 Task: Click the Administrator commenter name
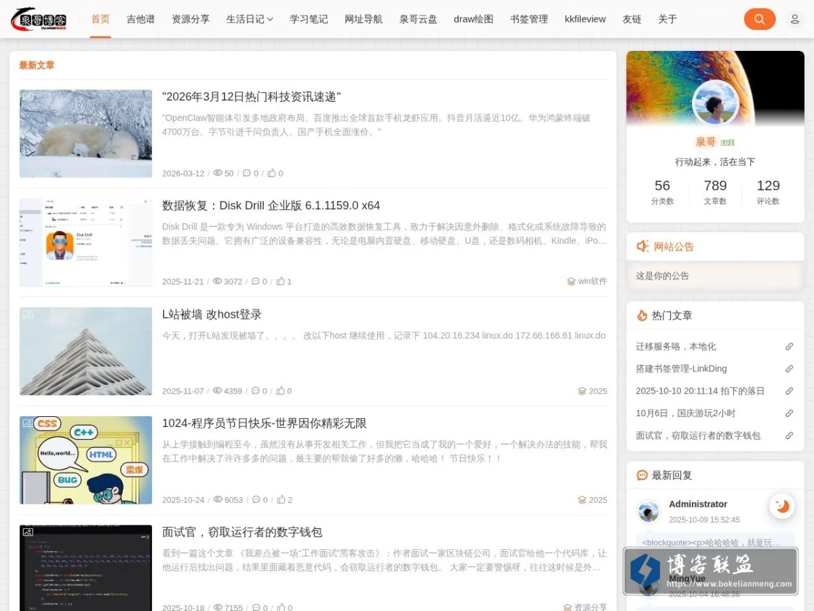coord(698,504)
